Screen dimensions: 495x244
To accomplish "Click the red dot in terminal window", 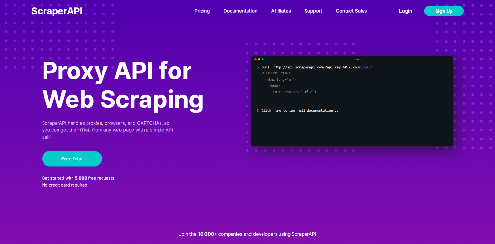I will [255, 59].
